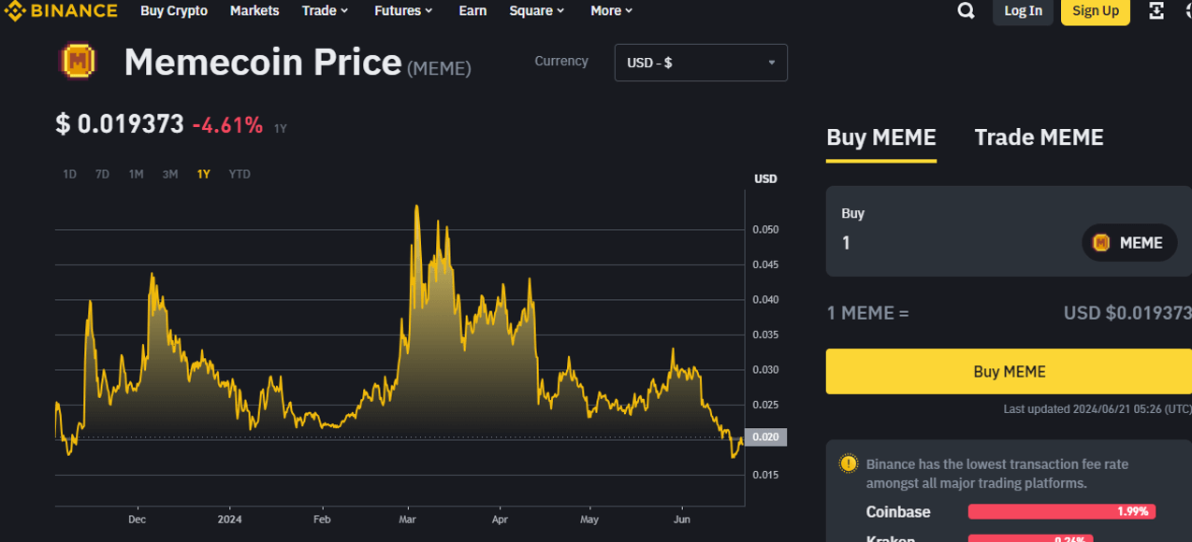Switch to the Trade MEME tab
Viewport: 1192px width, 542px height.
[x=1039, y=137]
